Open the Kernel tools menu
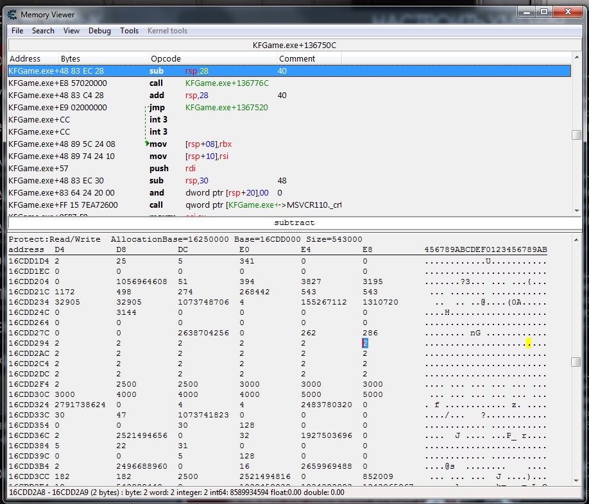Screen dimensions: 589x504 (x=167, y=31)
